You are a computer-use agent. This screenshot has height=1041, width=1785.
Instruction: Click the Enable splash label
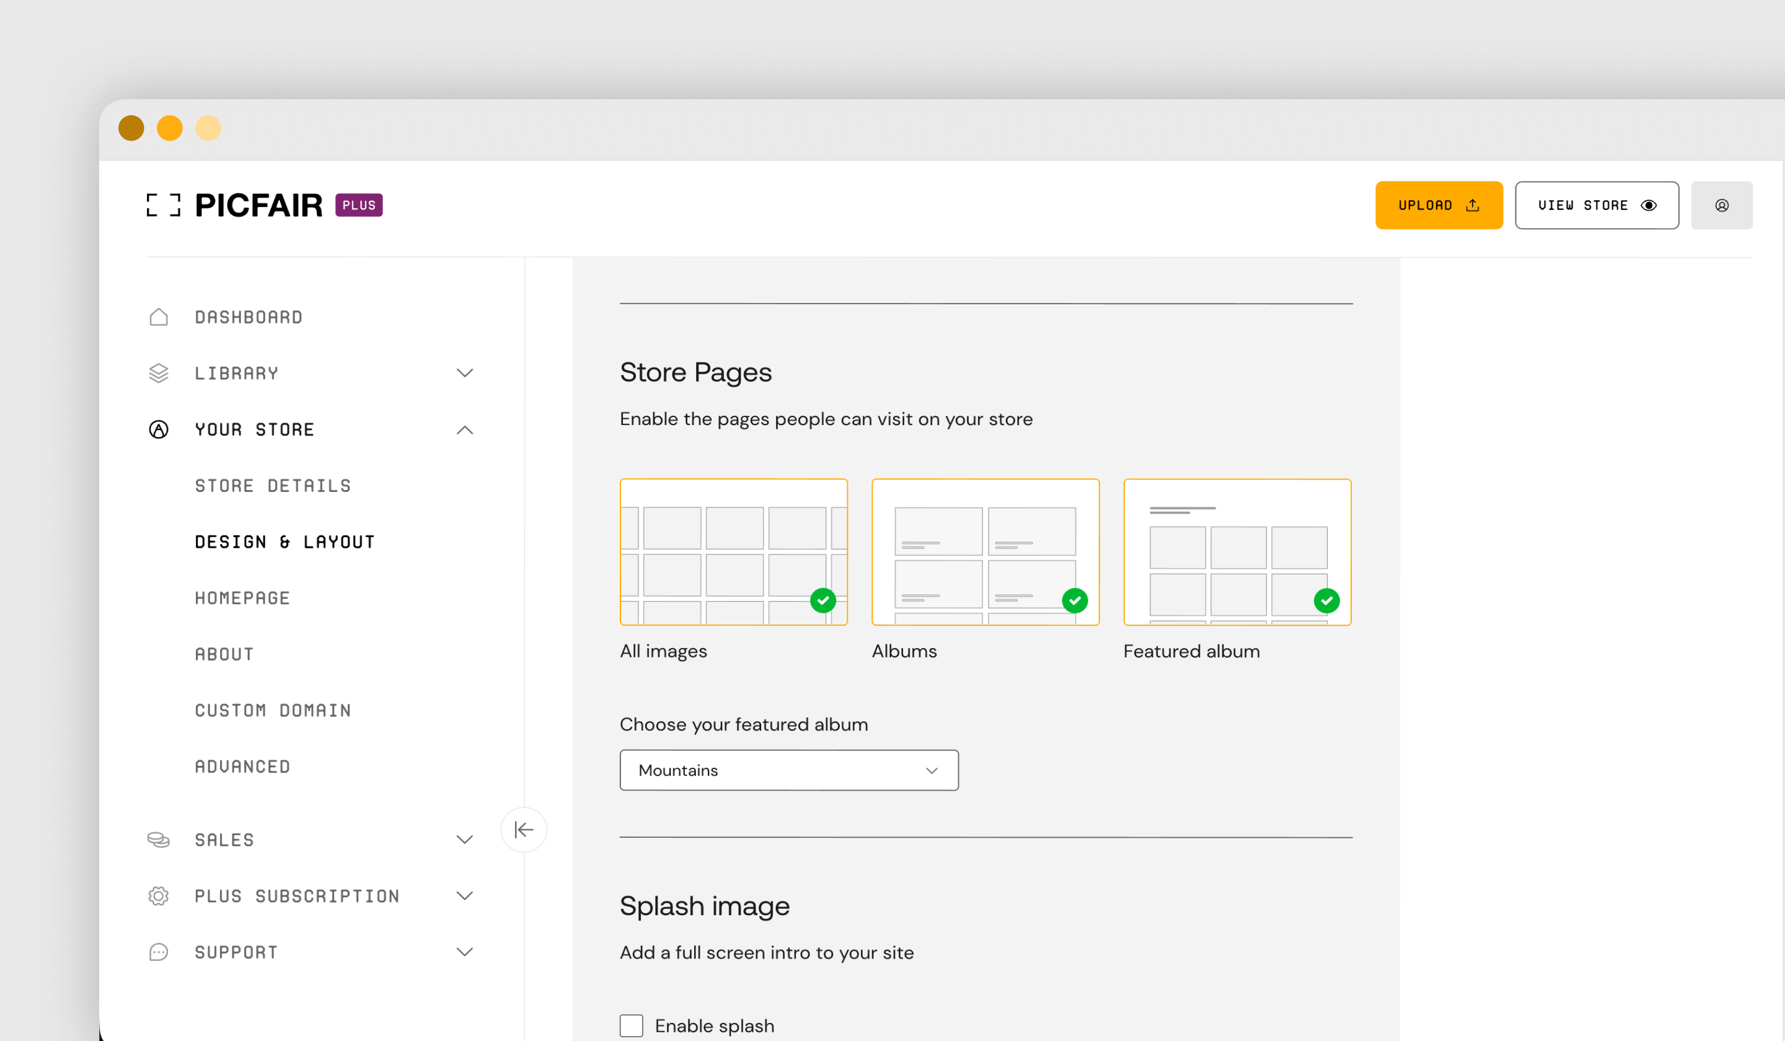714,1026
